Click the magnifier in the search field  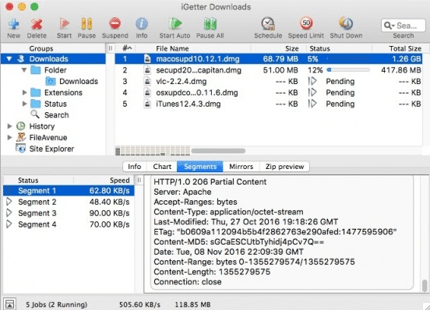388,26
